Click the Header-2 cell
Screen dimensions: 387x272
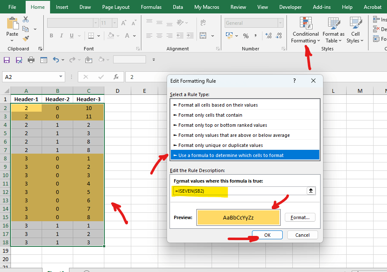(x=57, y=99)
